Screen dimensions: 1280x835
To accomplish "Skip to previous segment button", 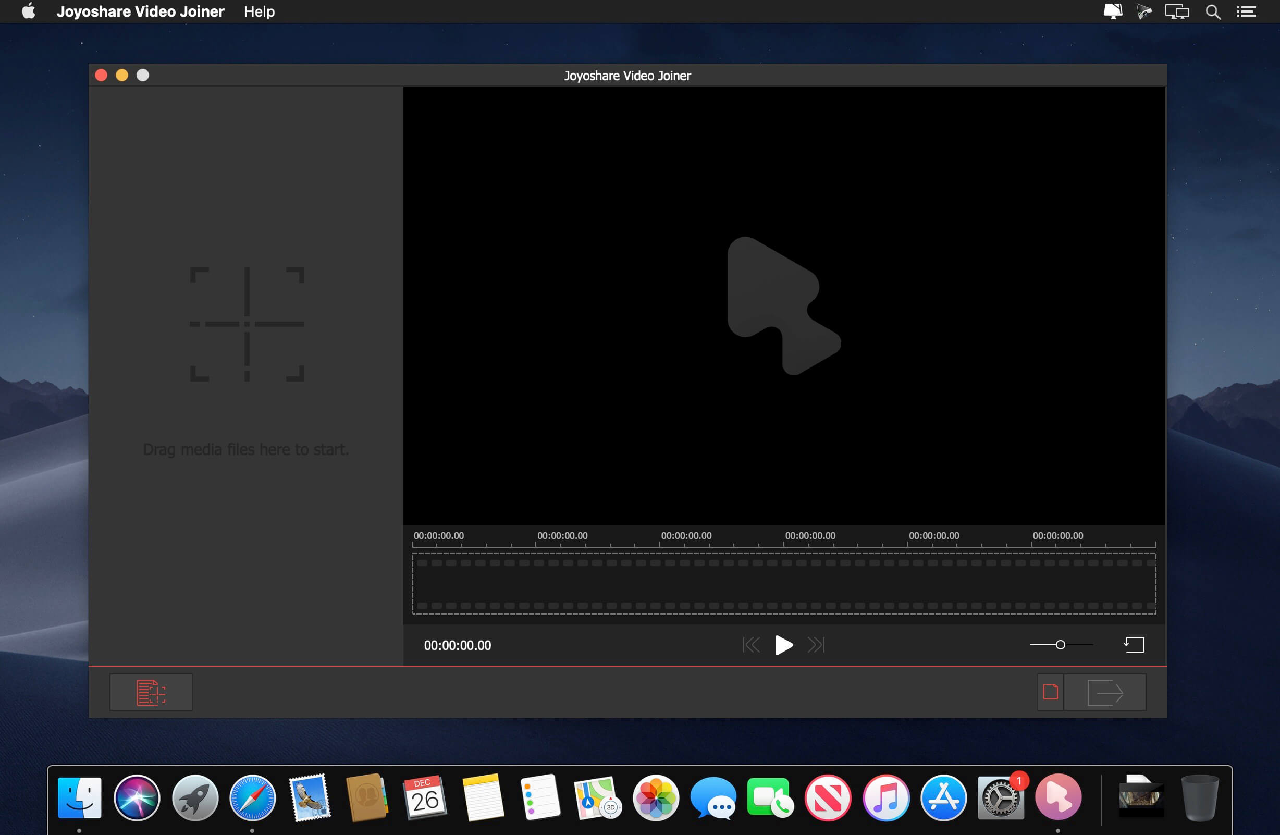I will click(x=751, y=645).
